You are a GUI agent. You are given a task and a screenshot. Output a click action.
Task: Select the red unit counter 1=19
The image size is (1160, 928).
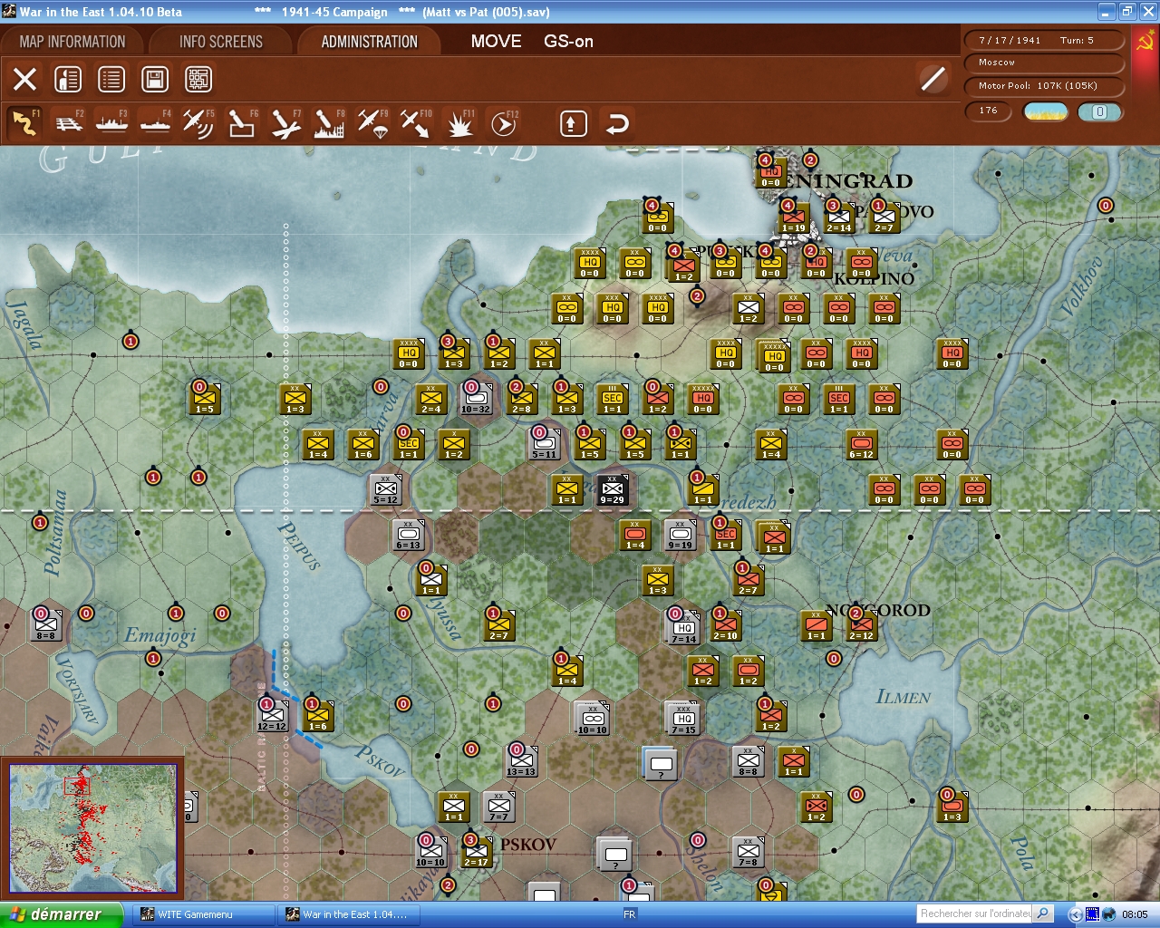pos(793,218)
